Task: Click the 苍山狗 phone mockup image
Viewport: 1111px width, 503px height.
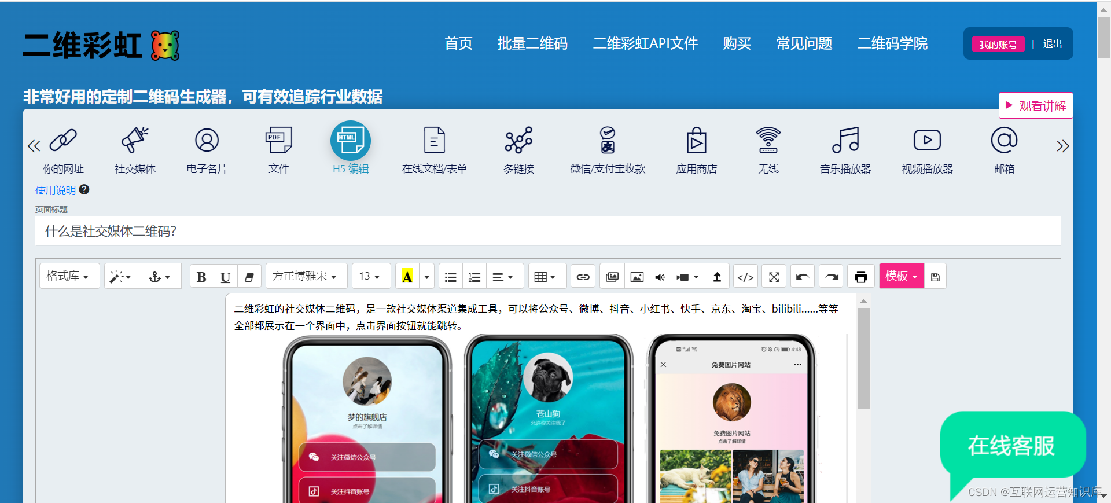Action: pos(549,418)
